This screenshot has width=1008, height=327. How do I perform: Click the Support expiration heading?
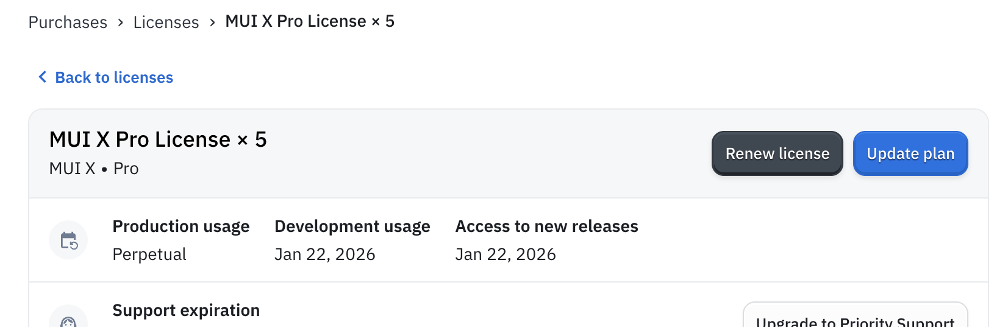pyautogui.click(x=186, y=311)
